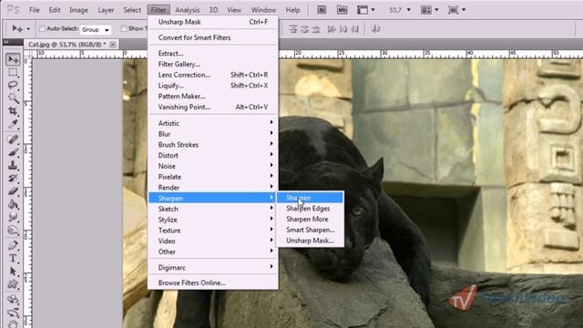Select the Crop tool
Viewport: 583px width, 328px height.
tap(13, 111)
